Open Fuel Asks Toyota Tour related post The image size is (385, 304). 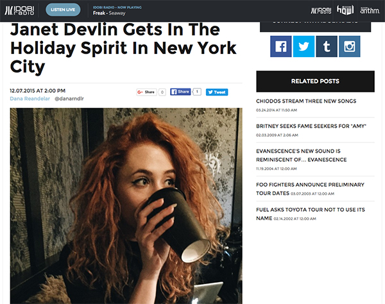311,214
